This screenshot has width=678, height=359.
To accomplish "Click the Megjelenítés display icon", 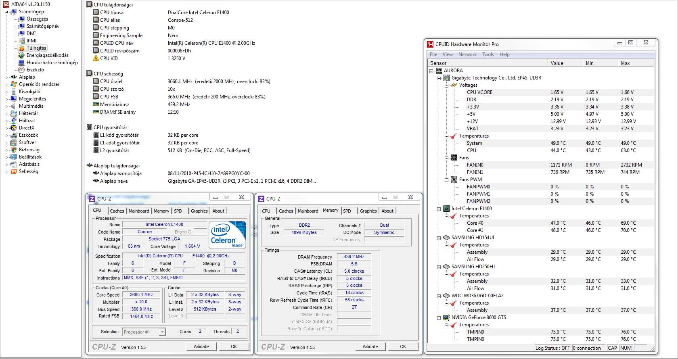I will pos(14,99).
